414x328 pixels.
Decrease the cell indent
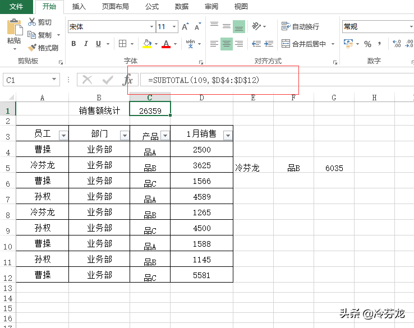256,44
